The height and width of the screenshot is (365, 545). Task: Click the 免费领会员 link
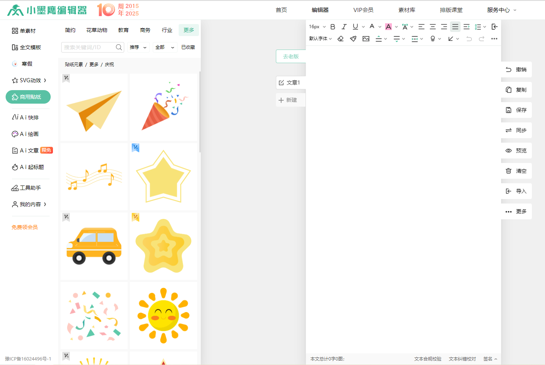pos(25,227)
